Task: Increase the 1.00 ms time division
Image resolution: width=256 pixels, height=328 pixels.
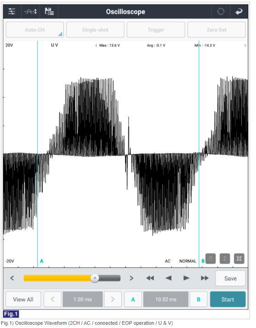Action: pyautogui.click(x=113, y=299)
